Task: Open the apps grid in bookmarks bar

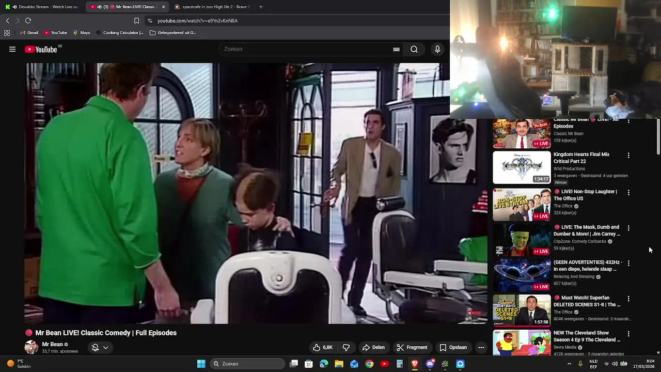Action: click(x=7, y=33)
